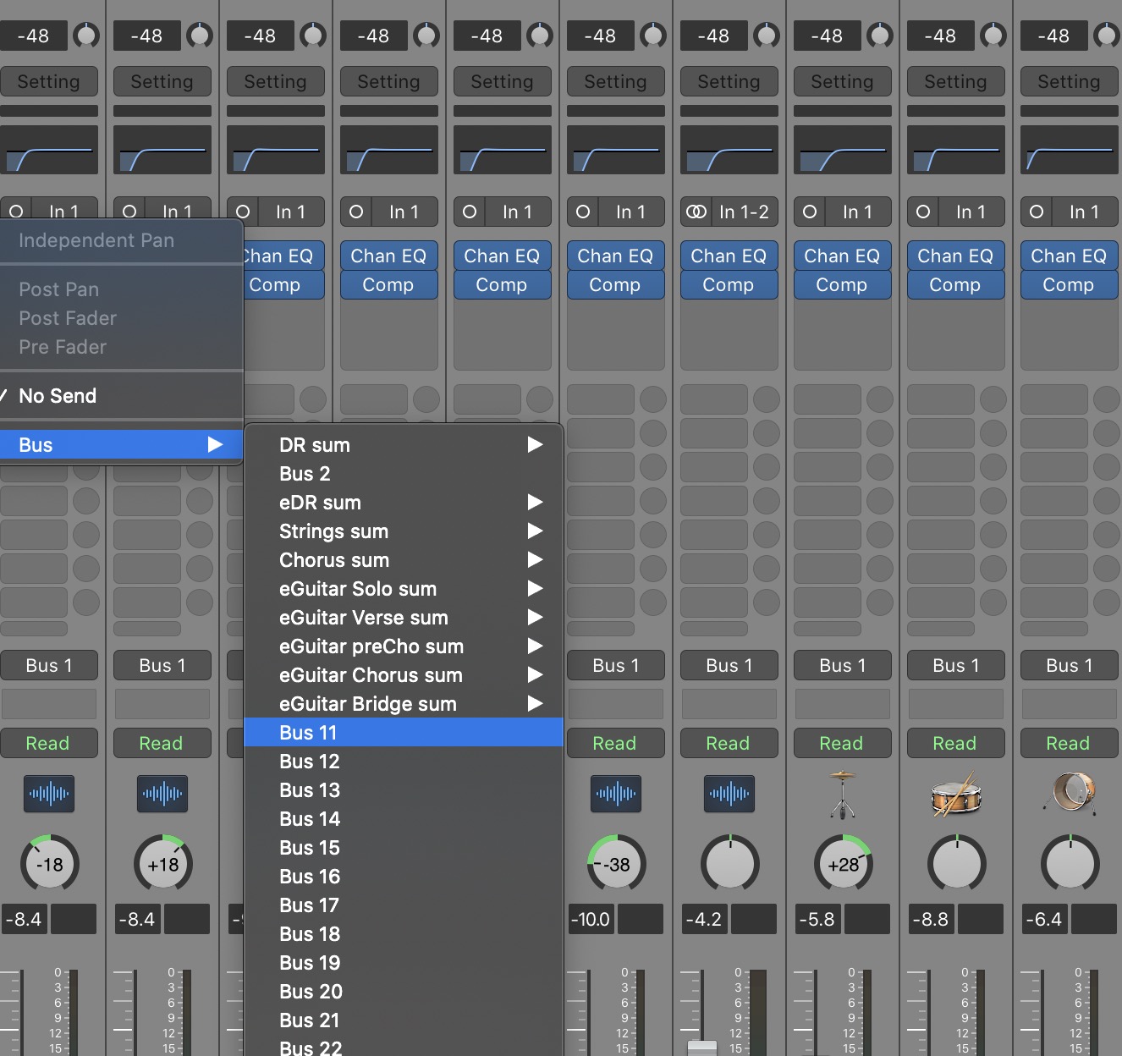This screenshot has width=1122, height=1056.
Task: Click the pan knob showing +28
Action: point(843,864)
